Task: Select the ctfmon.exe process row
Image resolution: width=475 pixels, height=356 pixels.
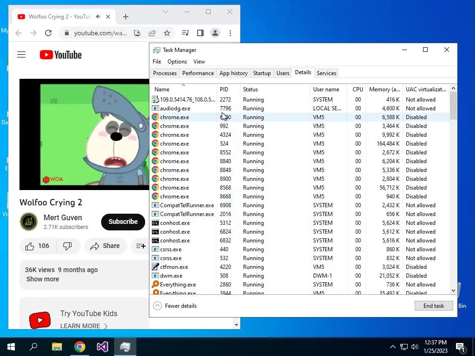Action: [x=300, y=267]
